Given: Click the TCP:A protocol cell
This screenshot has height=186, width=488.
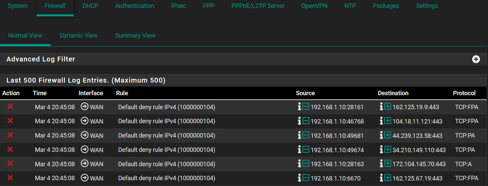Looking at the screenshot, I should 463,164.
